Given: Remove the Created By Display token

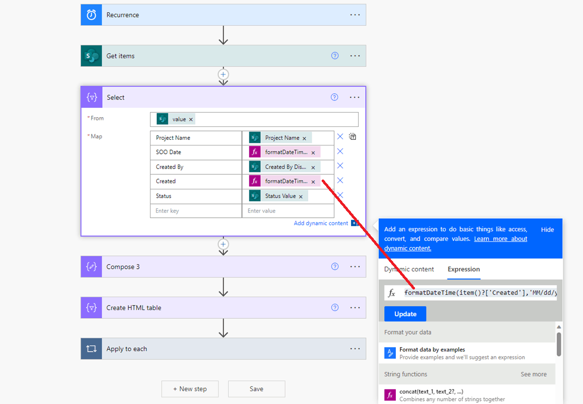Looking at the screenshot, I should pyautogui.click(x=313, y=167).
